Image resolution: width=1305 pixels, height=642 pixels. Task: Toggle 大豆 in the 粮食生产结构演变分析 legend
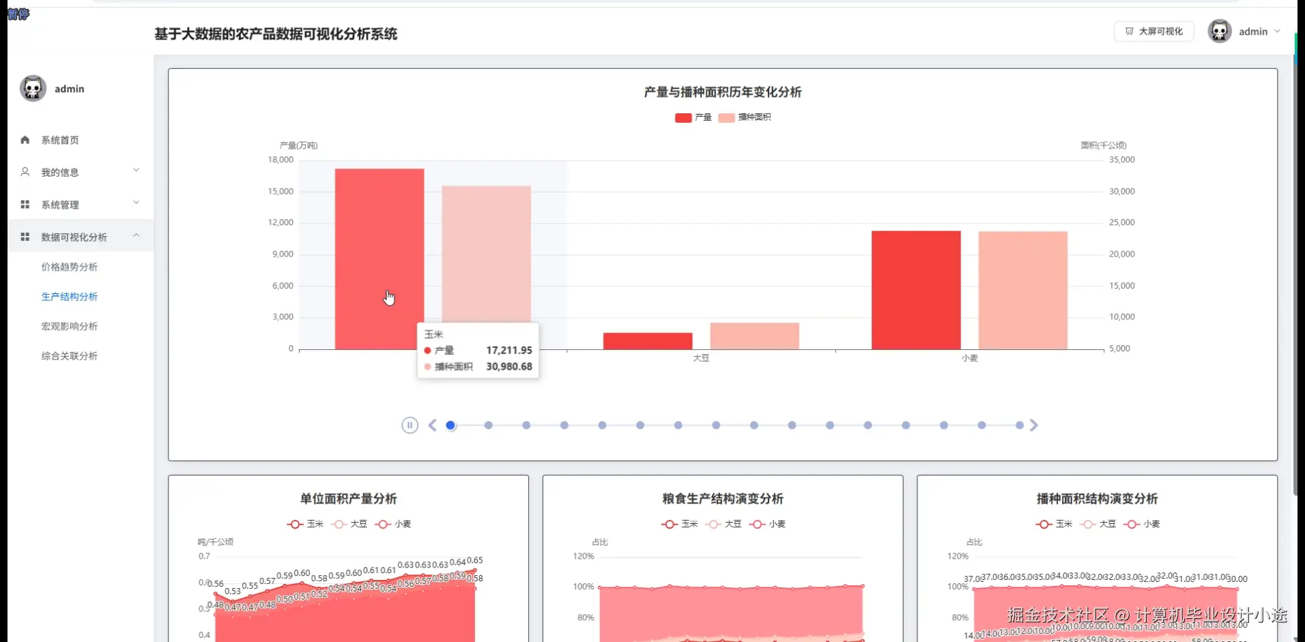point(723,524)
